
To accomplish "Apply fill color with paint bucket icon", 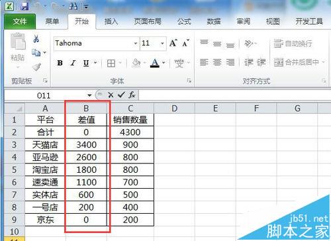I will coord(136,63).
